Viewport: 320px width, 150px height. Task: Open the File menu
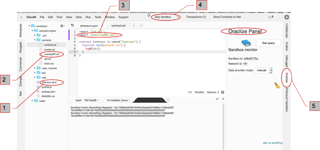click(x=42, y=17)
